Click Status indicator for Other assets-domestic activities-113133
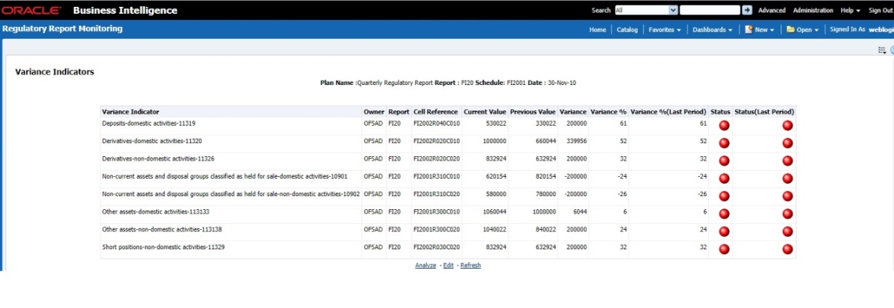This screenshot has height=308, width=894. [724, 214]
